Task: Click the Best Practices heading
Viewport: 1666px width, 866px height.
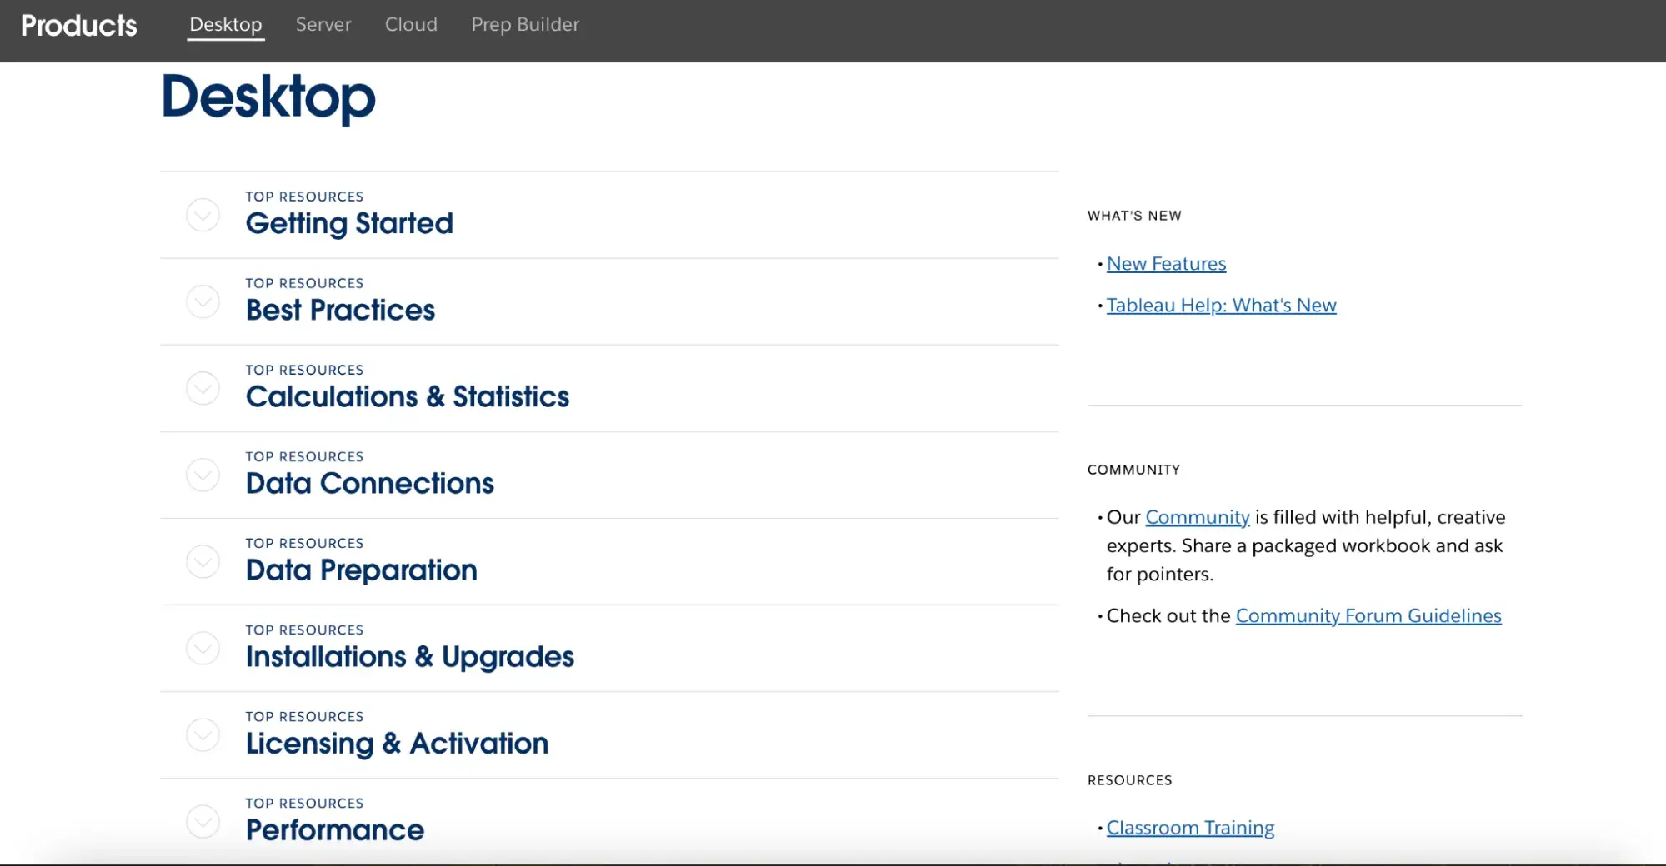Action: tap(340, 310)
